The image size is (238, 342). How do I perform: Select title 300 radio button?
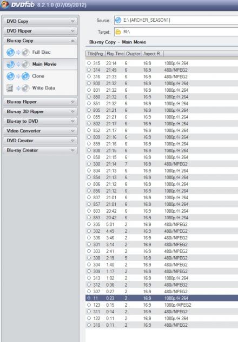[x=89, y=164]
